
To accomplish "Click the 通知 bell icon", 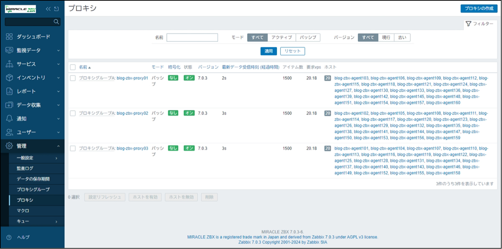I will pos(9,118).
